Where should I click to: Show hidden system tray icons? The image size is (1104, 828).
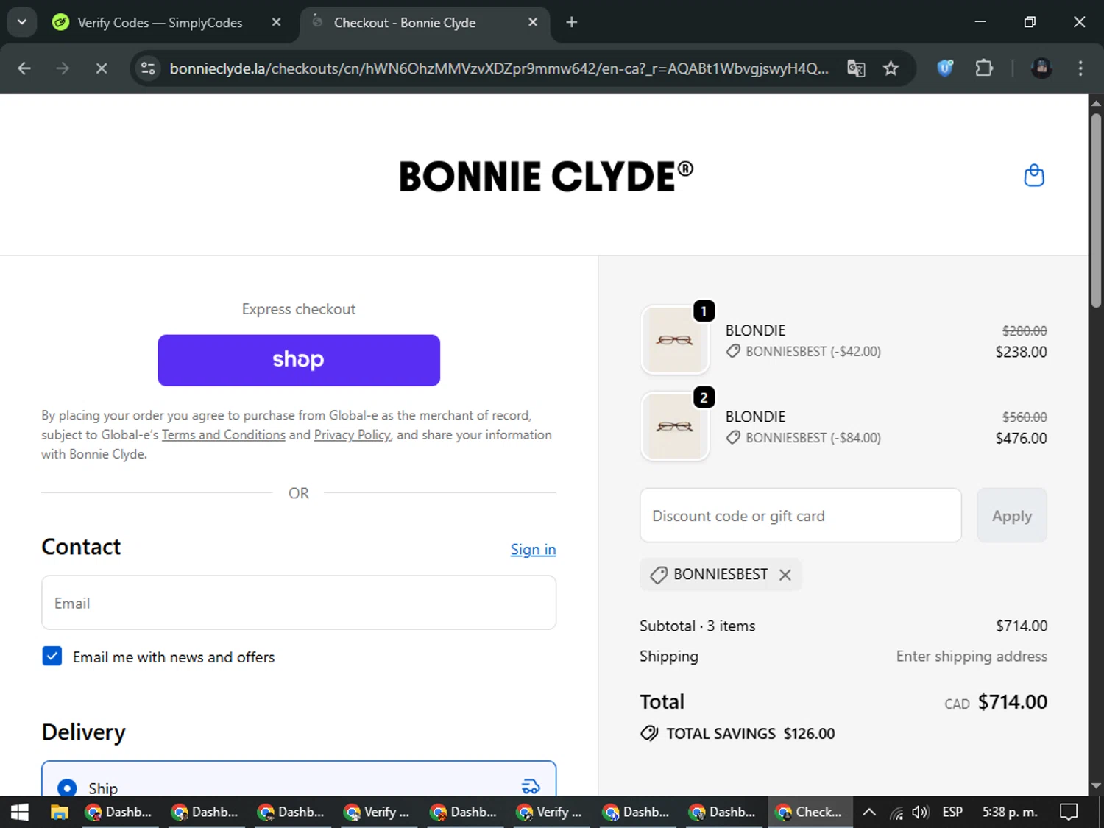tap(869, 812)
